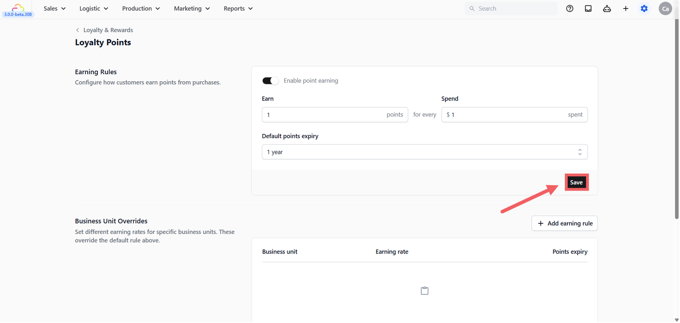680x323 pixels.
Task: Go back to Loyalty & Rewards
Action: [x=104, y=30]
